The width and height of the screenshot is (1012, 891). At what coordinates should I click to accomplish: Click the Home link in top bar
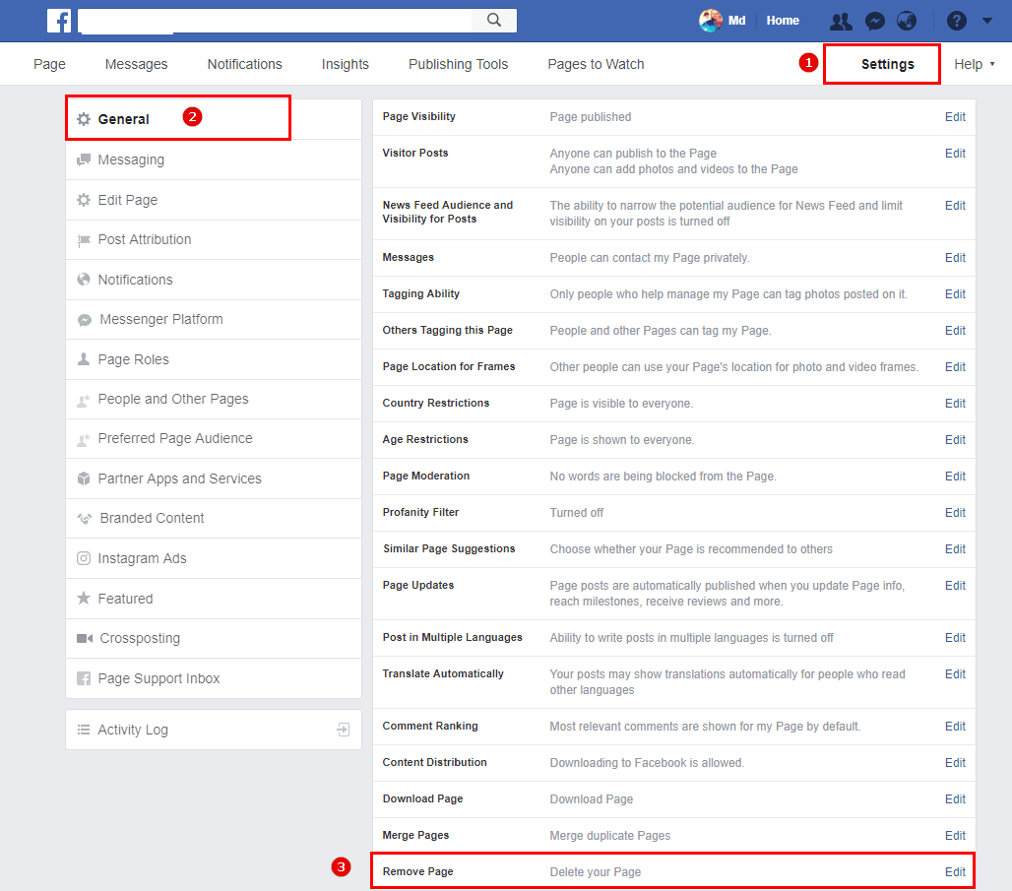coord(783,21)
